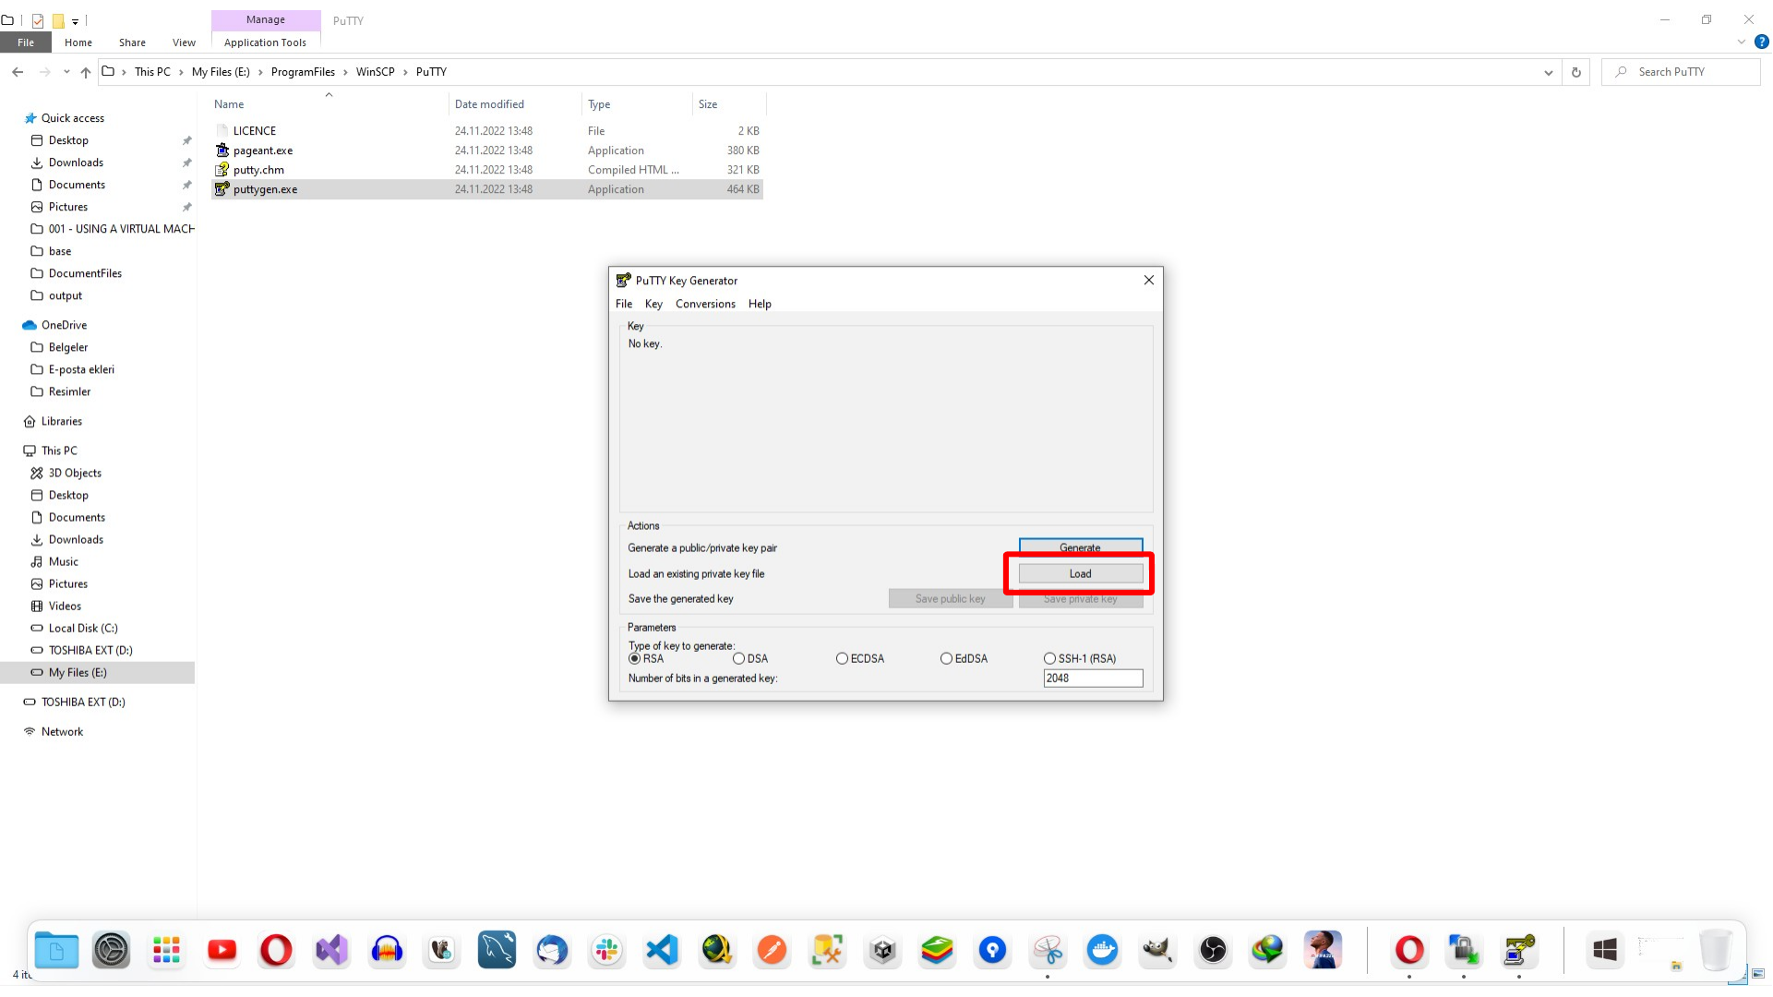Open address bar history dropdown
Image resolution: width=1773 pixels, height=997 pixels.
click(1549, 72)
